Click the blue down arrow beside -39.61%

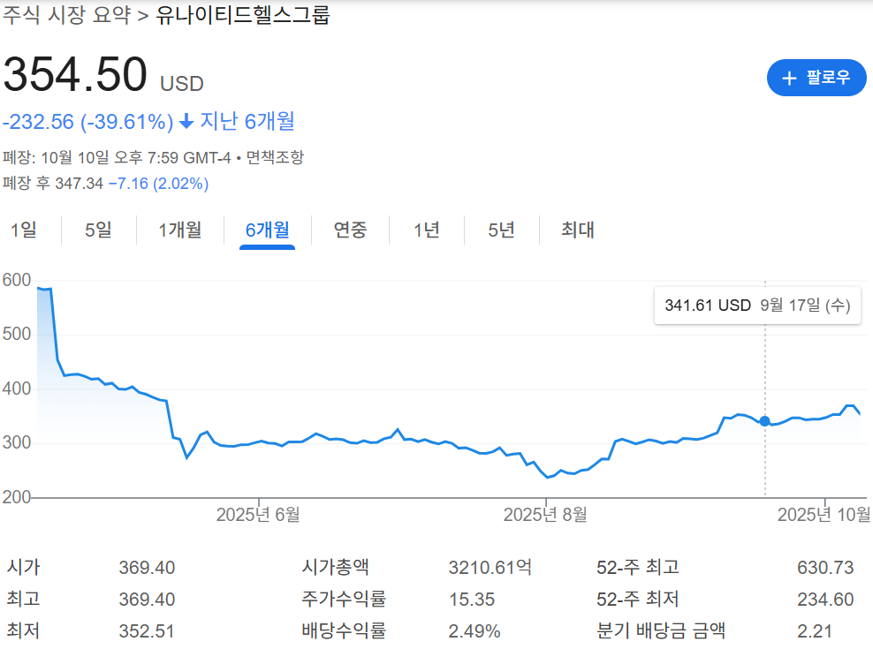click(186, 122)
